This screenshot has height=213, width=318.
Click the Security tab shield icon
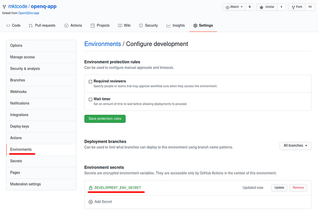(141, 25)
